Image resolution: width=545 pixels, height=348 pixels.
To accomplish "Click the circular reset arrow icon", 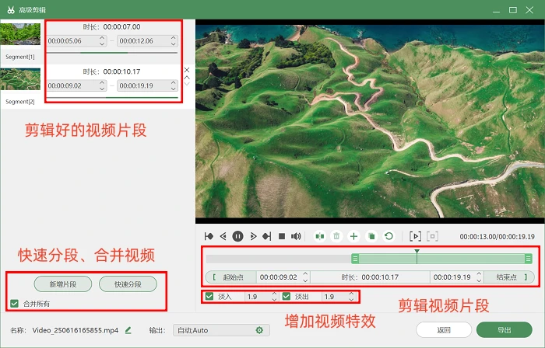I will (389, 235).
